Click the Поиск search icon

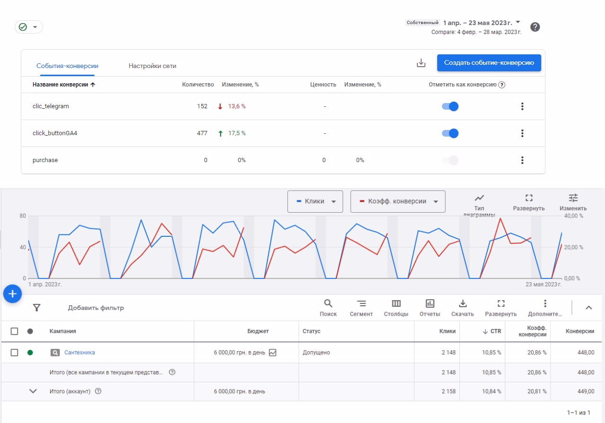[328, 308]
